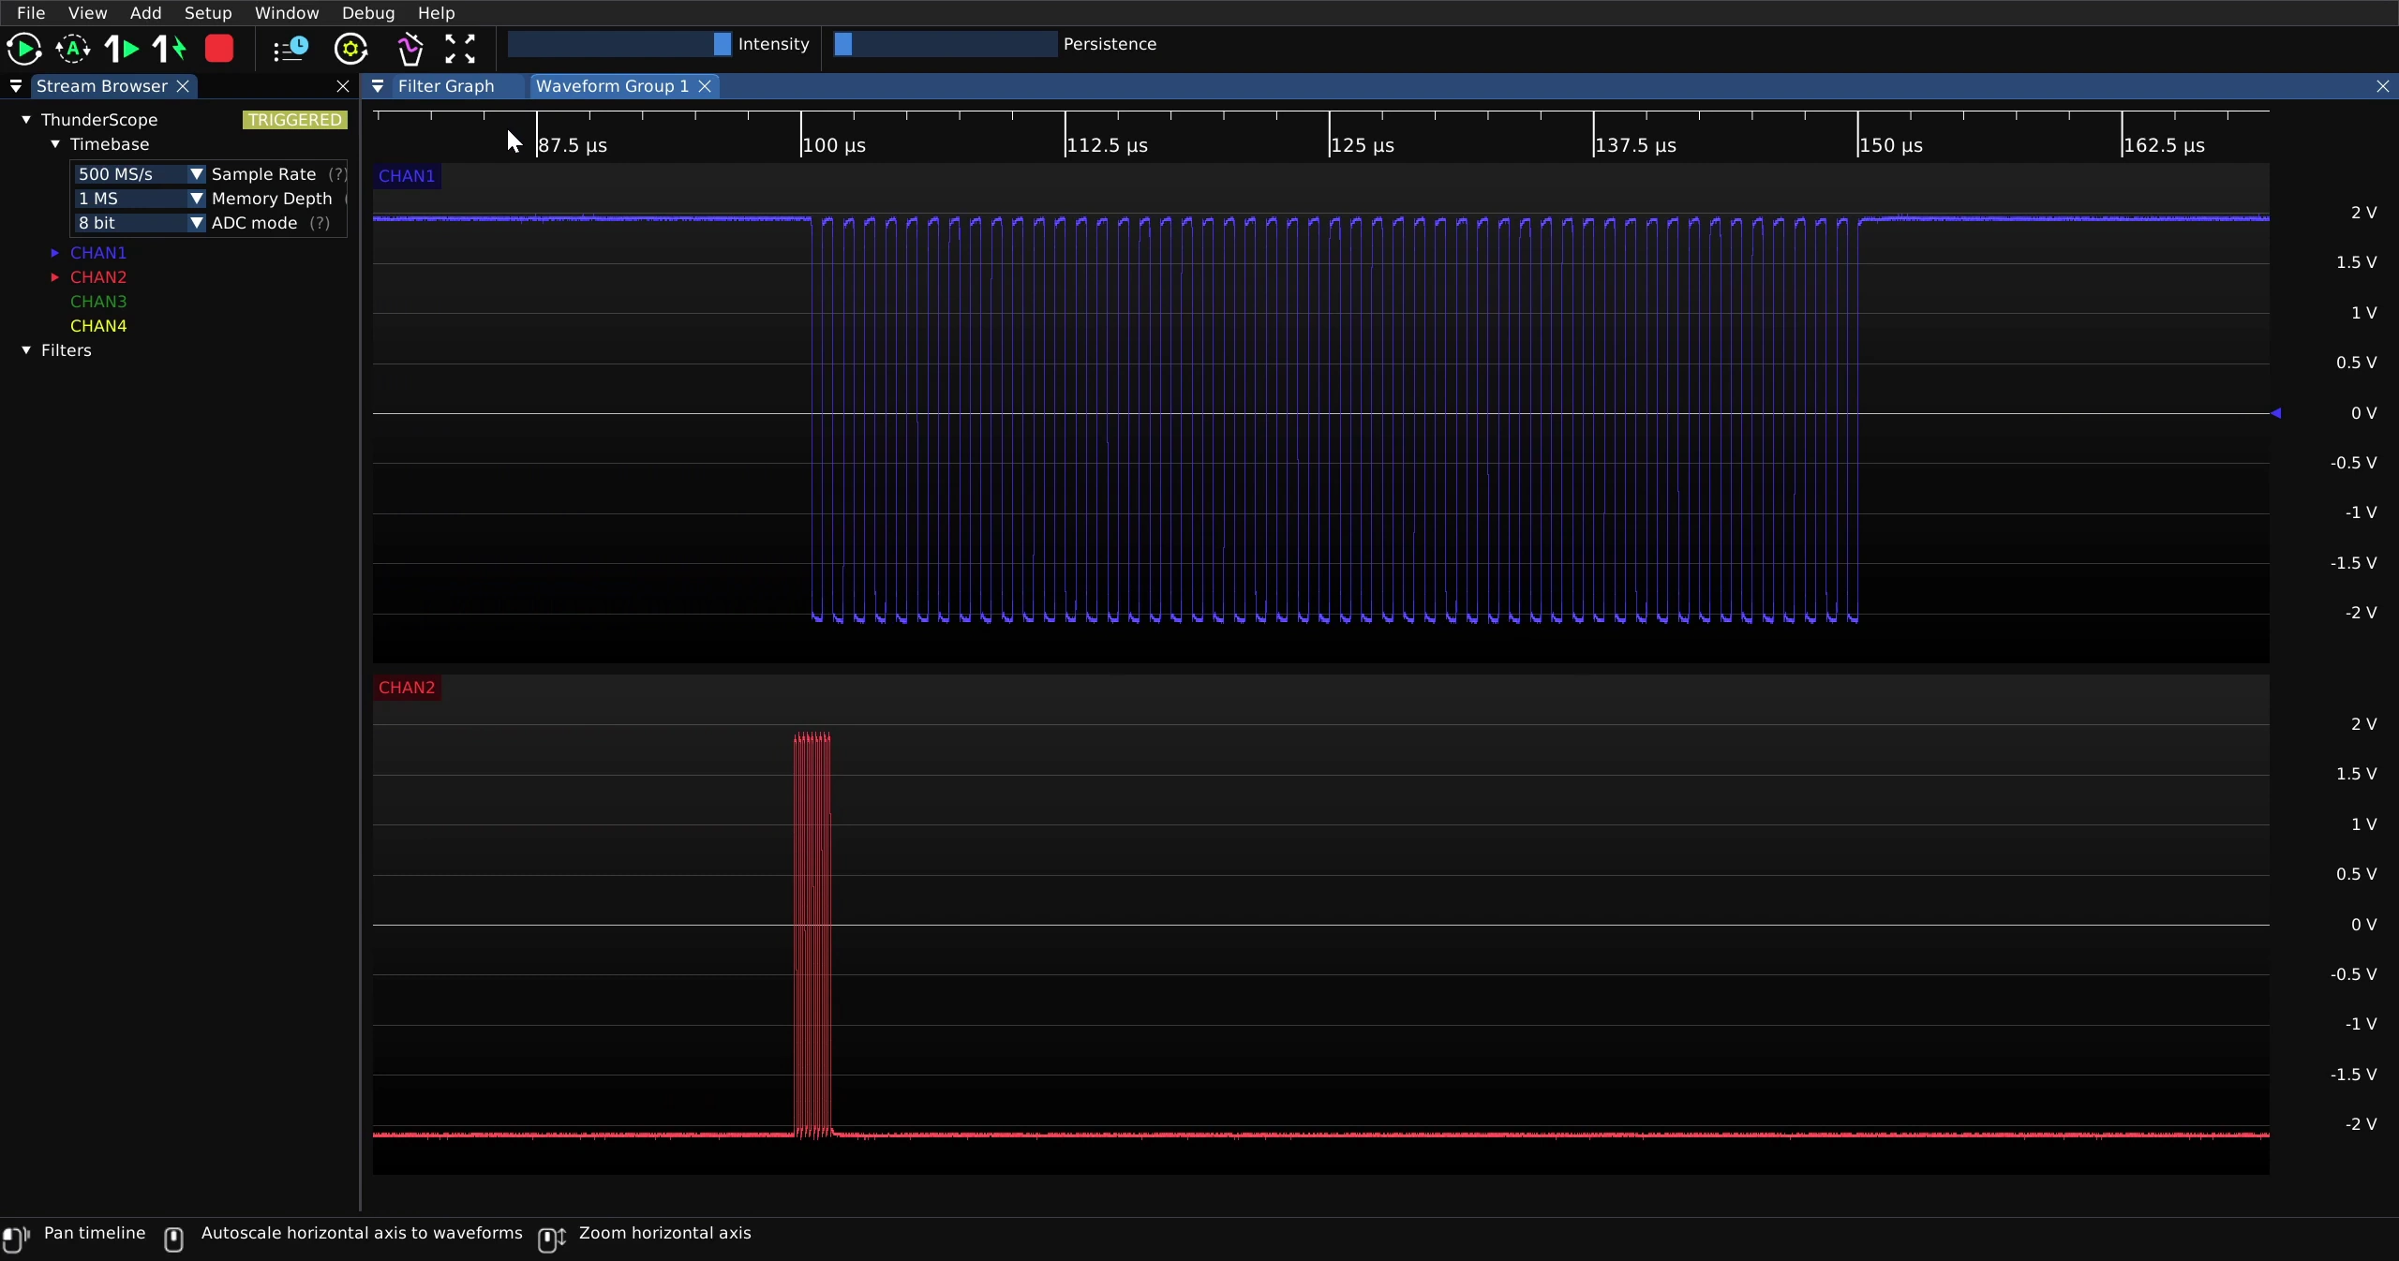This screenshot has height=1261, width=2399.
Task: Open the Add menu
Action: (x=145, y=13)
